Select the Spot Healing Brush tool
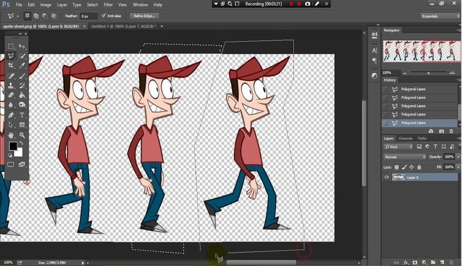This screenshot has width=462, height=266. coord(11,76)
